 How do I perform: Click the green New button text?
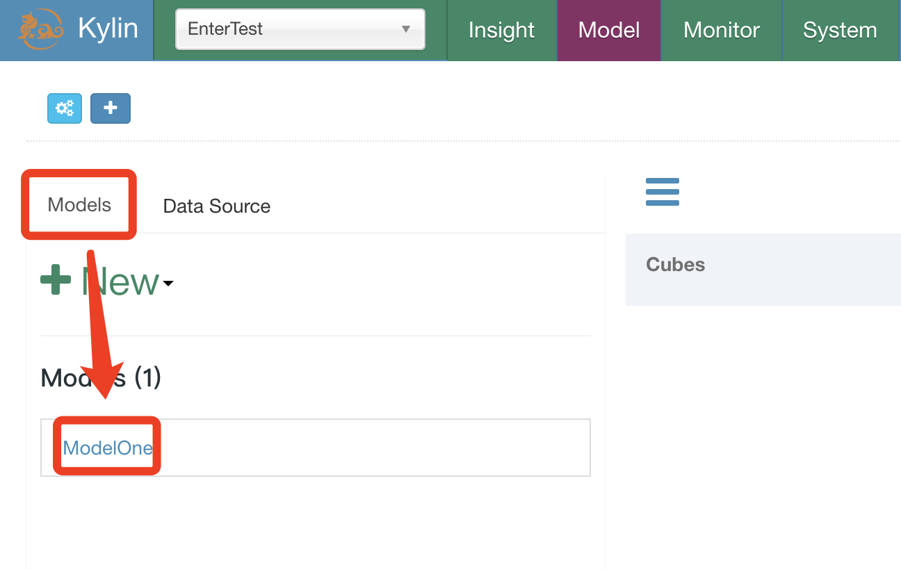tap(120, 282)
